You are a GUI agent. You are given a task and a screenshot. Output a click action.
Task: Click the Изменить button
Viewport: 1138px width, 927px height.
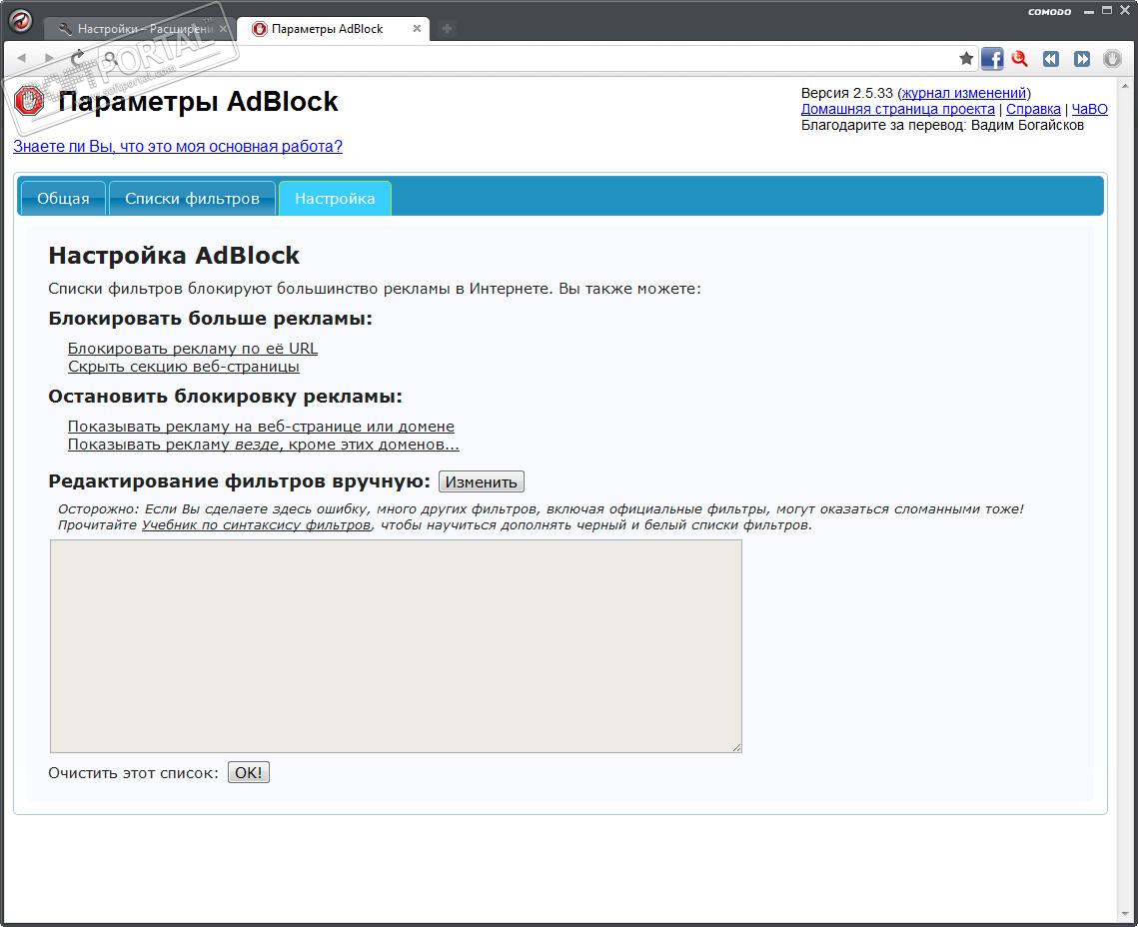point(482,481)
